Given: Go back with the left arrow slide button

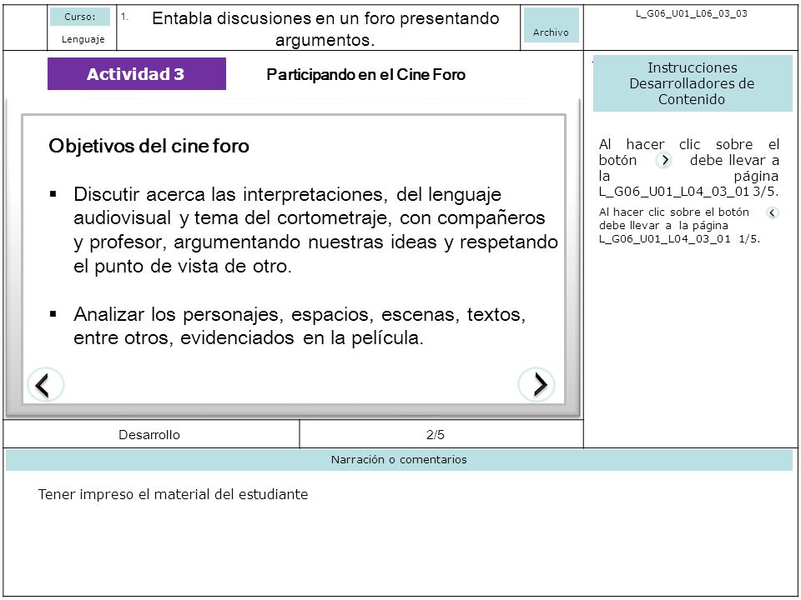Looking at the screenshot, I should pyautogui.click(x=45, y=384).
